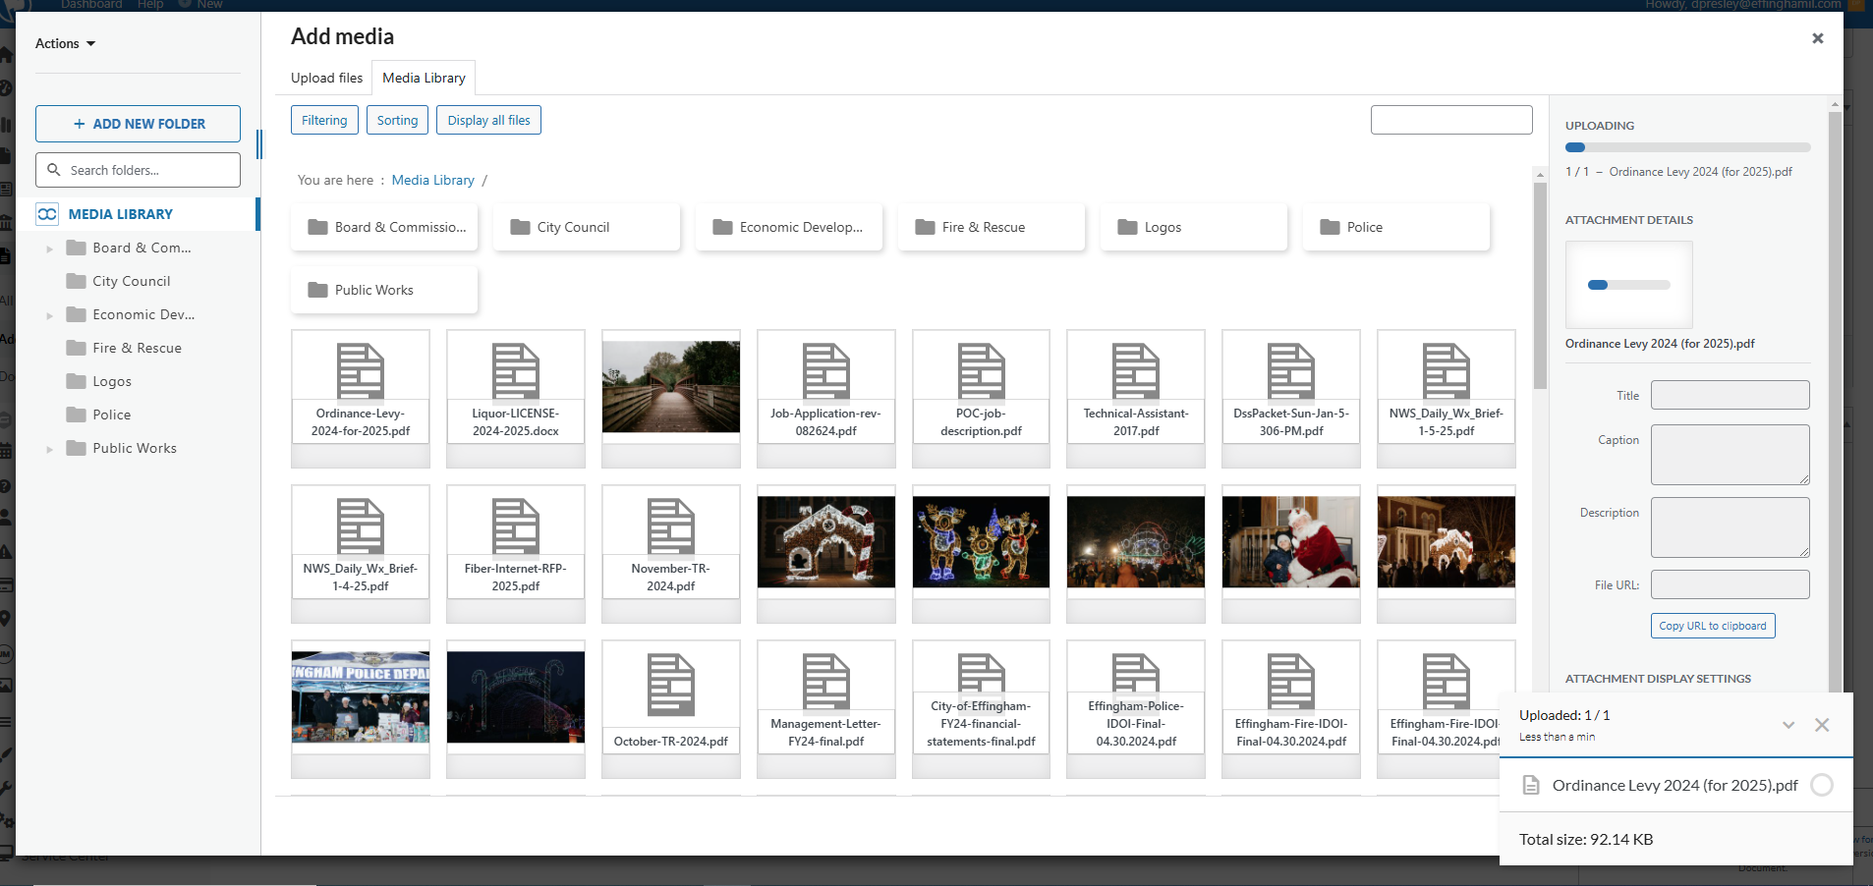Screen dimensions: 1873x886
Task: Click the circular status indicator for Ordinance Levy upload
Action: click(1822, 785)
